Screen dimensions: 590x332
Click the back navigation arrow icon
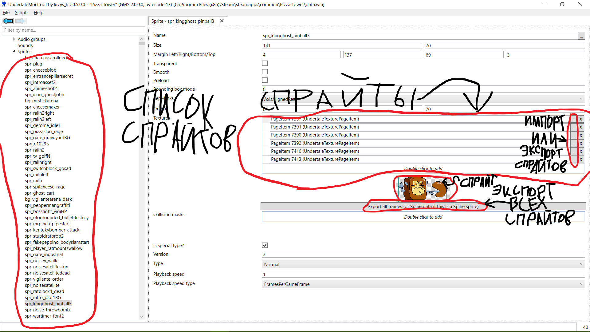(8, 21)
